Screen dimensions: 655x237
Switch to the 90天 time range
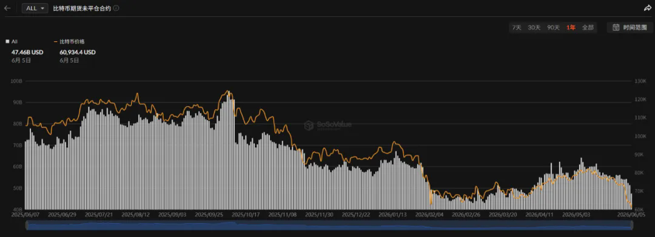click(x=554, y=27)
